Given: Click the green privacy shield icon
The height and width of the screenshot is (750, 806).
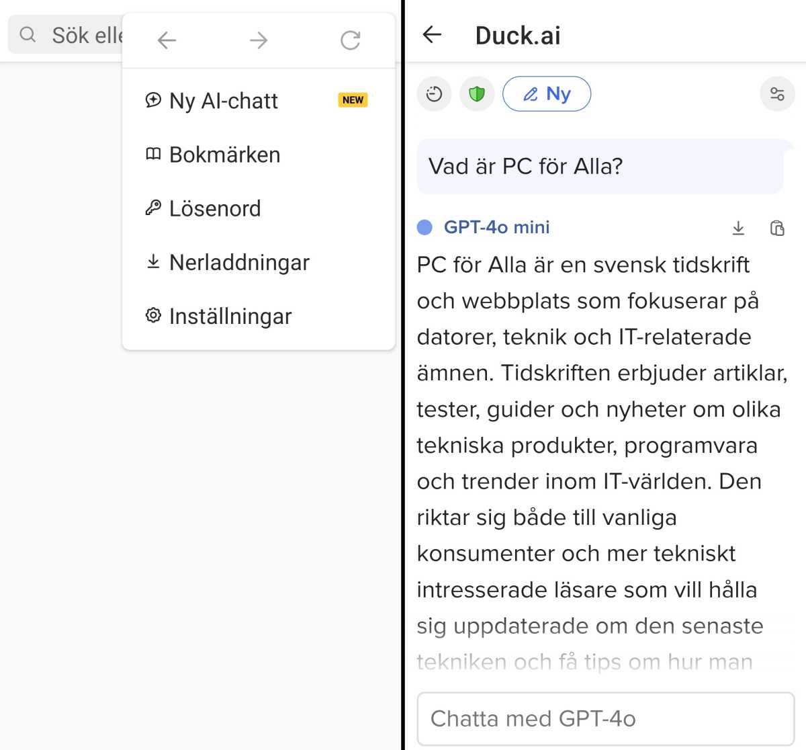Looking at the screenshot, I should click(x=477, y=94).
